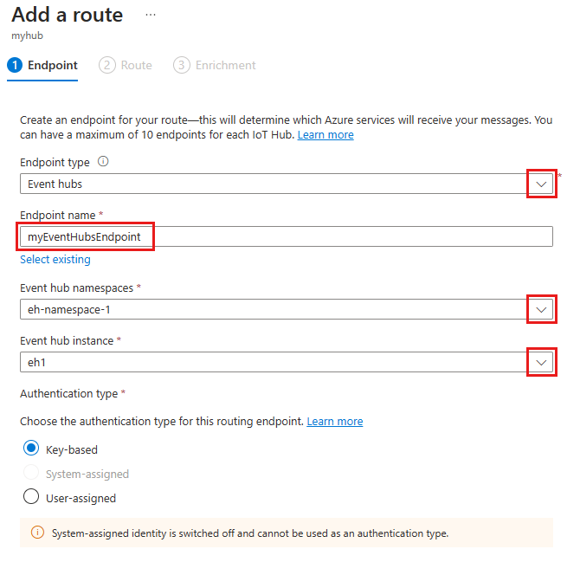Click the Select existing link

pos(55,259)
